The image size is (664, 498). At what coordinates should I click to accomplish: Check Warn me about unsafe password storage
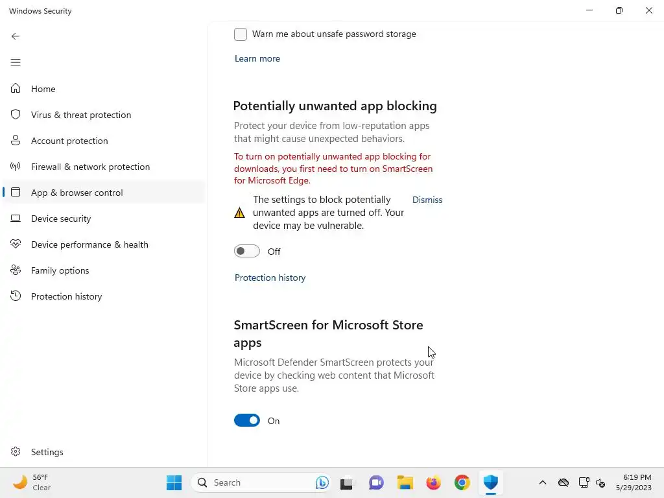tap(241, 34)
